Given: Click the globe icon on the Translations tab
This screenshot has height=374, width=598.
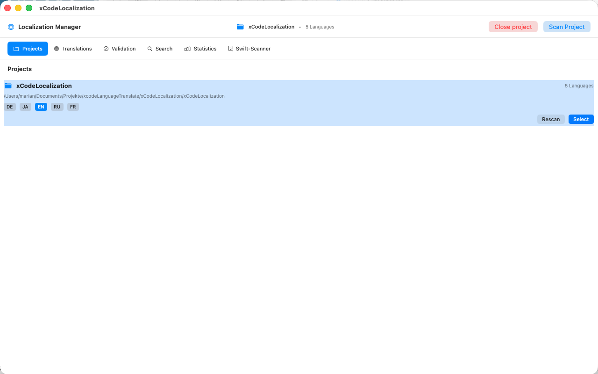Looking at the screenshot, I should [56, 49].
